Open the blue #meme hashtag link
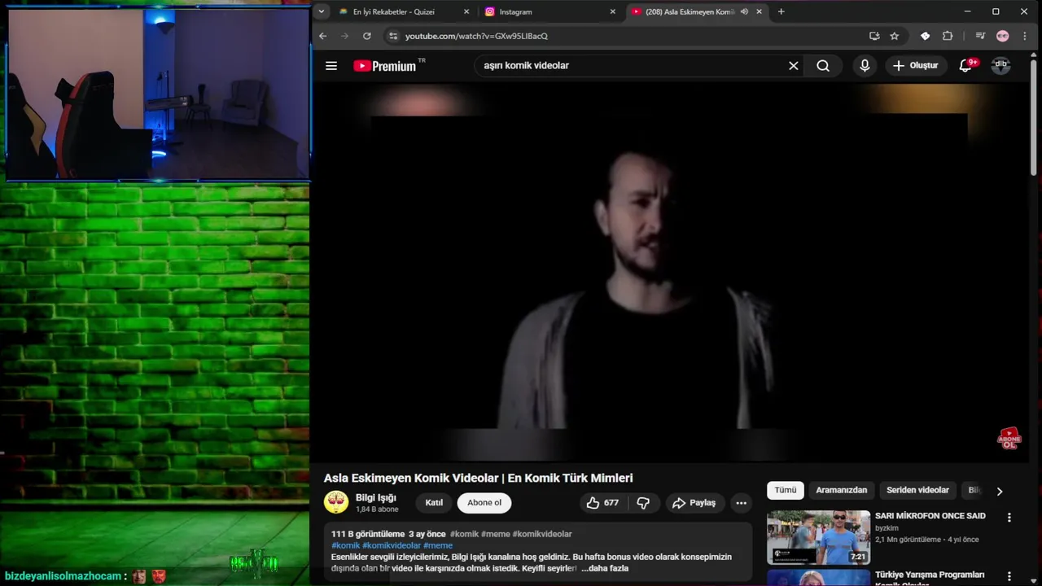The image size is (1042, 586). coord(438,545)
